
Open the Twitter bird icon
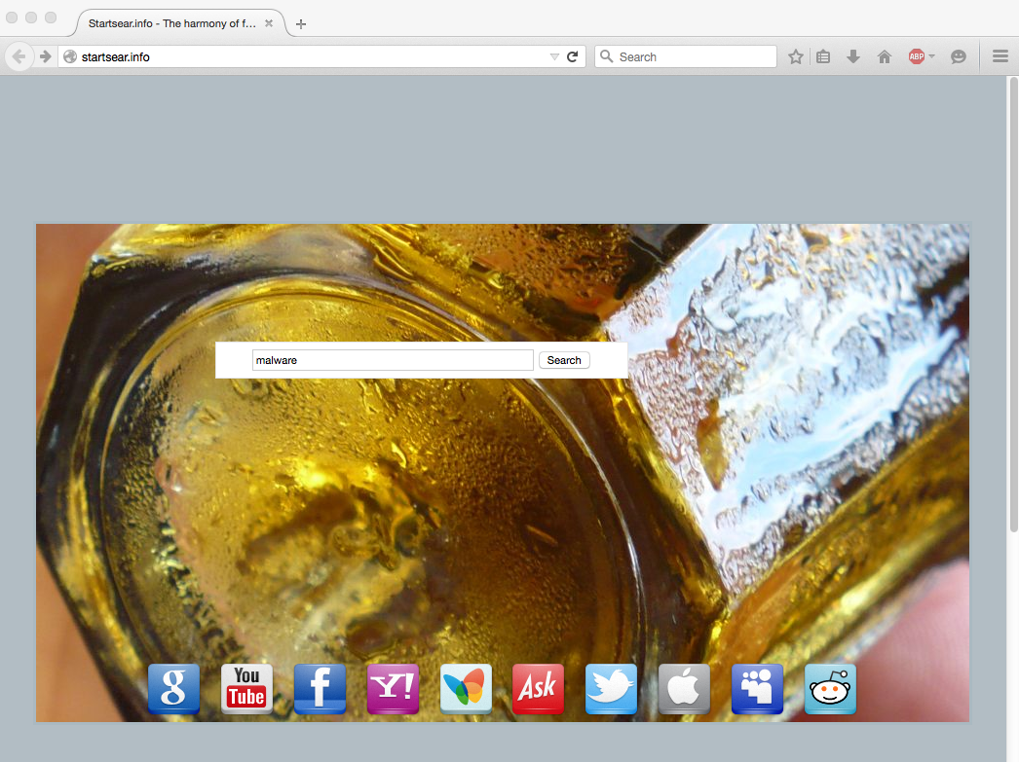pyautogui.click(x=611, y=689)
